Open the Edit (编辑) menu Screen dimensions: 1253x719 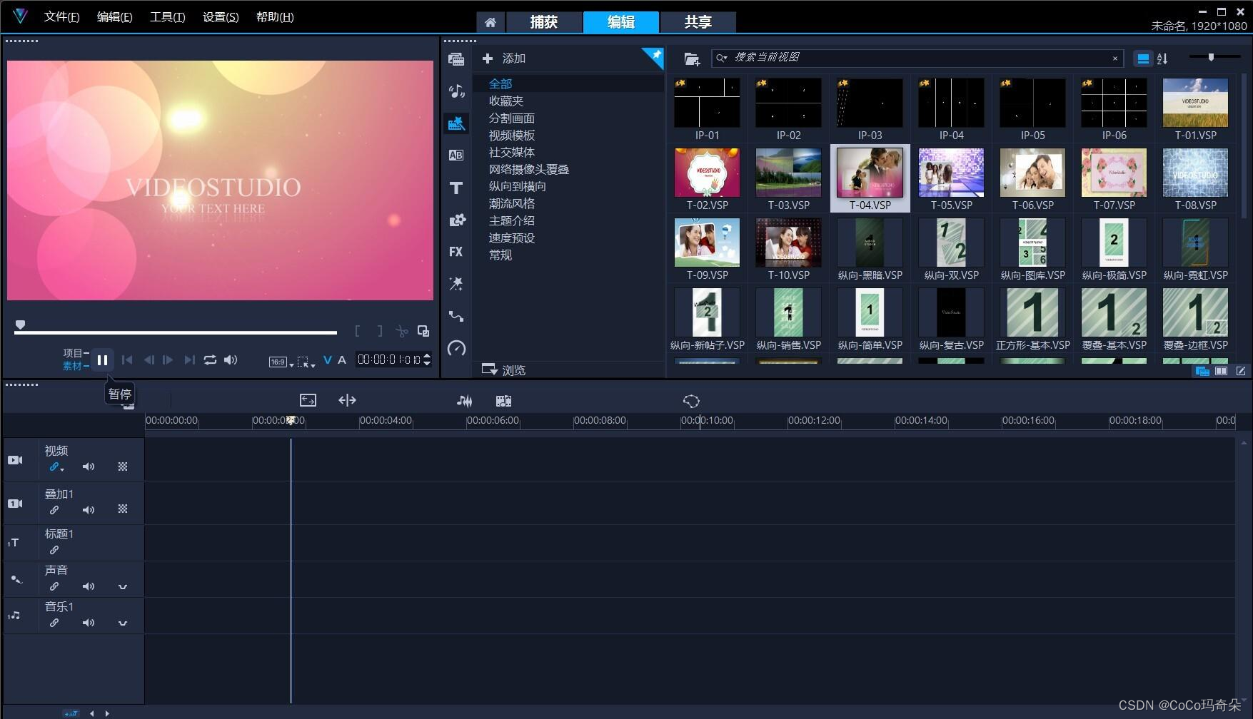click(114, 17)
